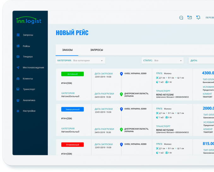Image resolution: width=214 pixels, height=172 pixels.
Task: Open Аналитика in the sidebar menu
Action: pos(29,100)
